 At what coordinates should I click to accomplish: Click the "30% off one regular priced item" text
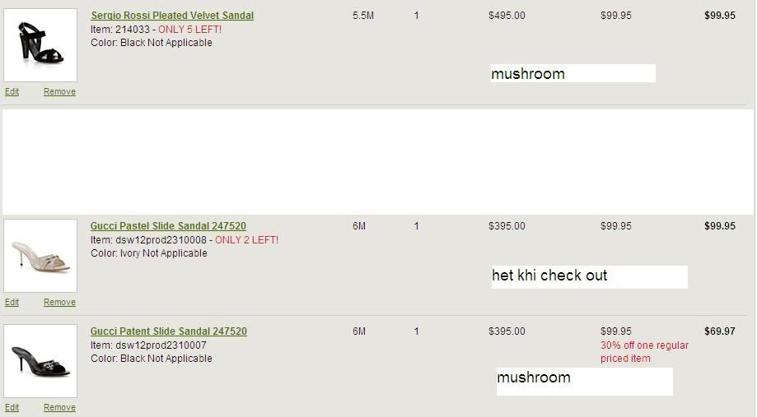tap(644, 352)
